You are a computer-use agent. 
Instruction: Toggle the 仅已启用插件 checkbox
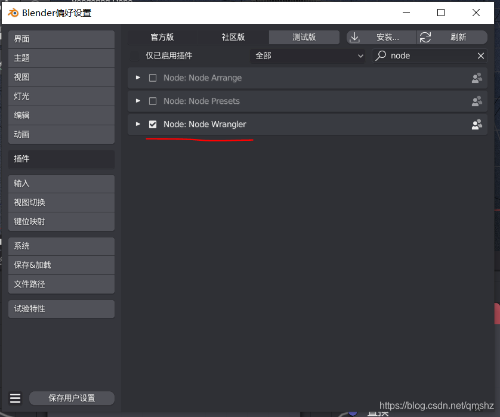pos(135,56)
